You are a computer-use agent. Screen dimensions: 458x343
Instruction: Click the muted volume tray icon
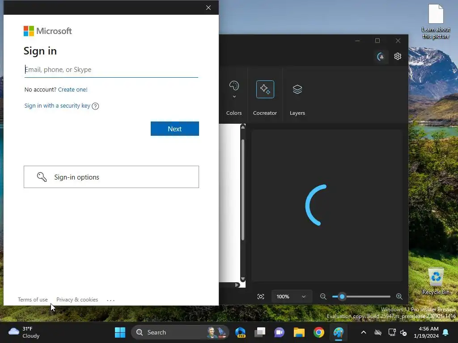pos(403,332)
